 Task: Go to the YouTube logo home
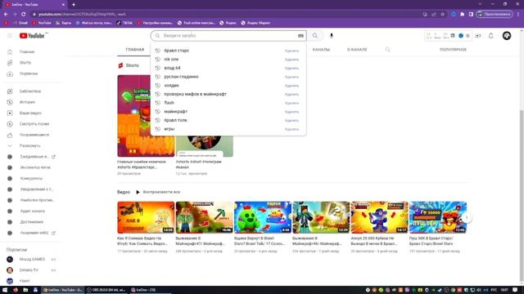(32, 36)
